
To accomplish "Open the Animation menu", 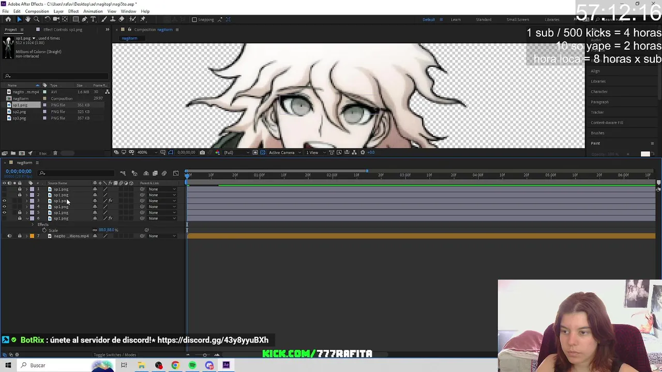I will [93, 11].
